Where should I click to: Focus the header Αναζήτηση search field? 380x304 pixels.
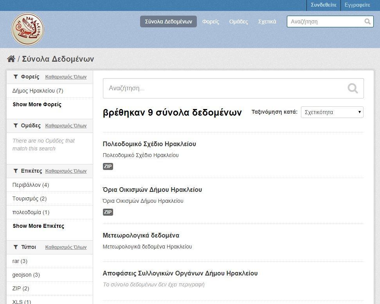coord(330,21)
